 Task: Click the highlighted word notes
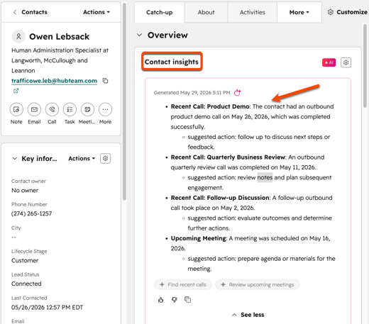click(x=265, y=177)
